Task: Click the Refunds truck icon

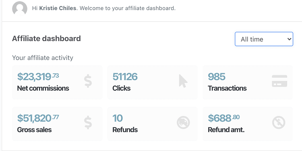Action: pyautogui.click(x=183, y=122)
